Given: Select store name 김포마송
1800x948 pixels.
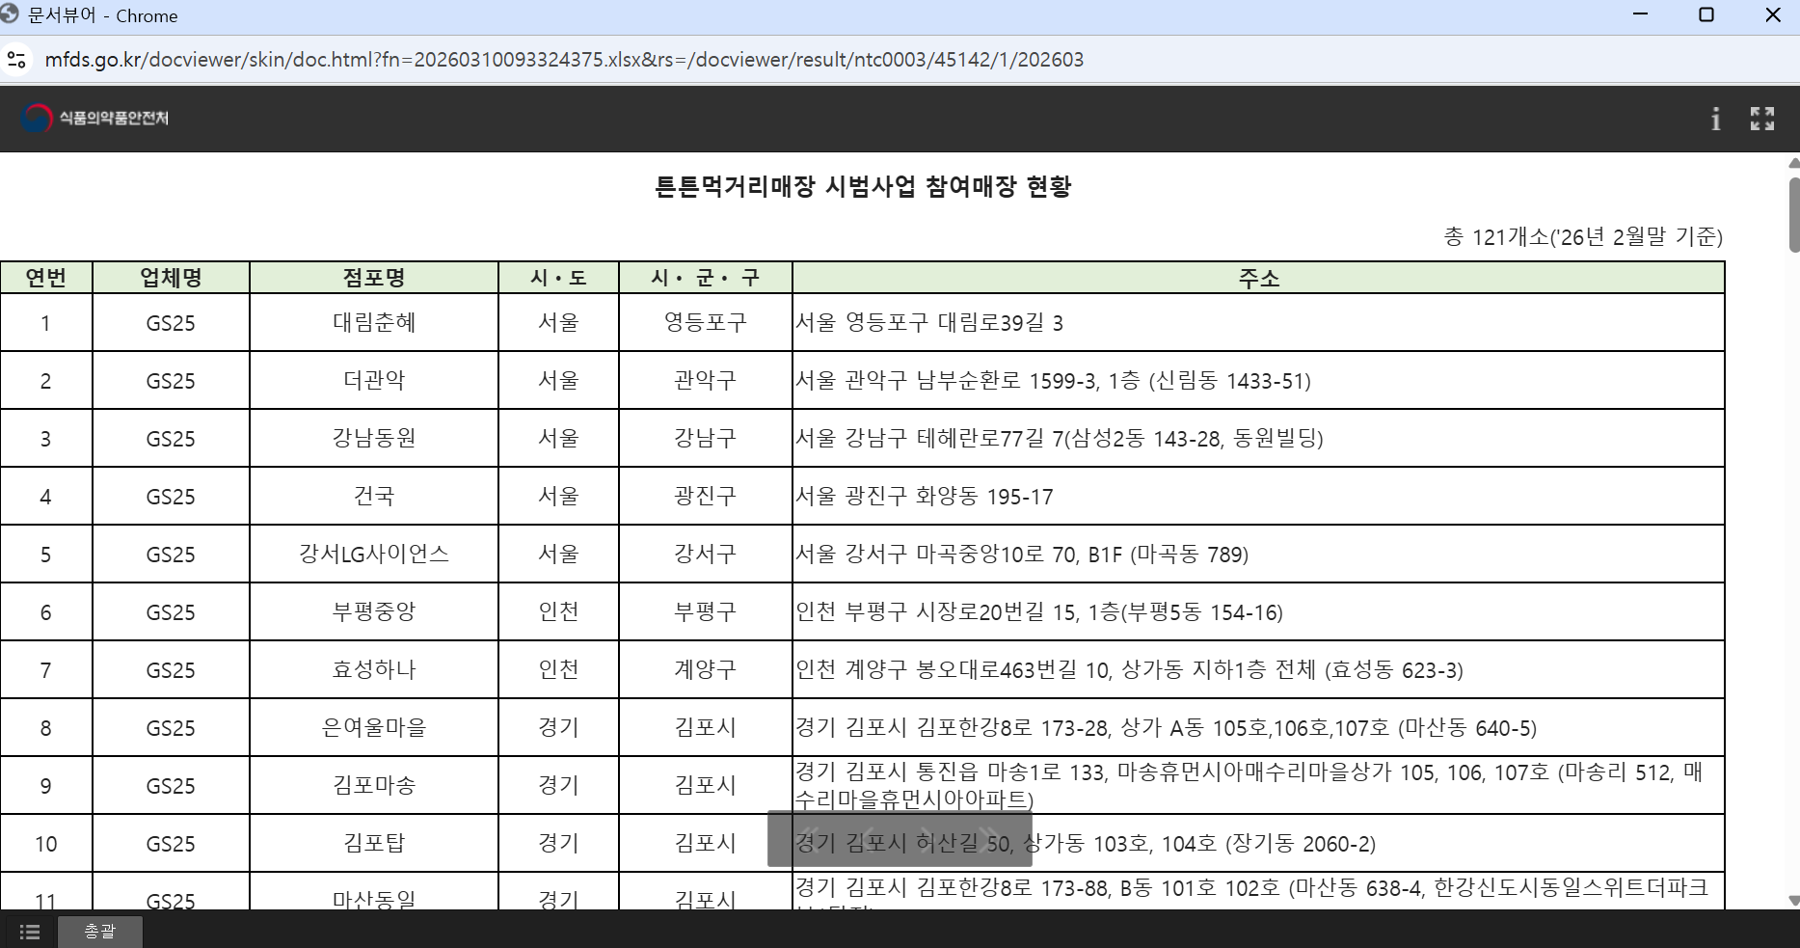Looking at the screenshot, I should coord(374,785).
